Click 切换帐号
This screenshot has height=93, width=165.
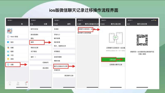click(45, 63)
